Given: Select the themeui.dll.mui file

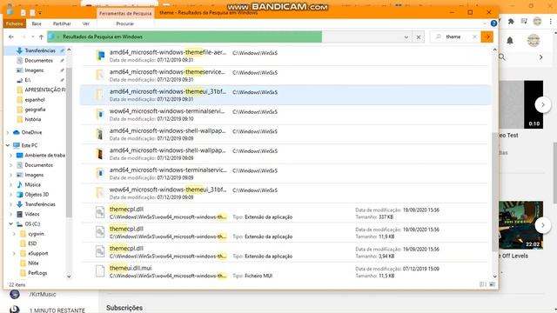Looking at the screenshot, I should click(x=285, y=271).
